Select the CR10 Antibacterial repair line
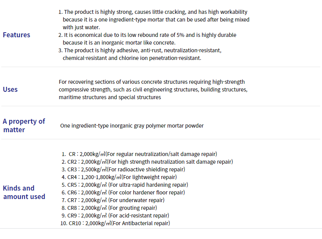 115,223
